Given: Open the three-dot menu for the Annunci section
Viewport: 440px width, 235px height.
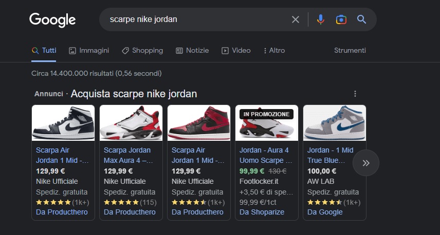Looking at the screenshot, I should click(355, 94).
